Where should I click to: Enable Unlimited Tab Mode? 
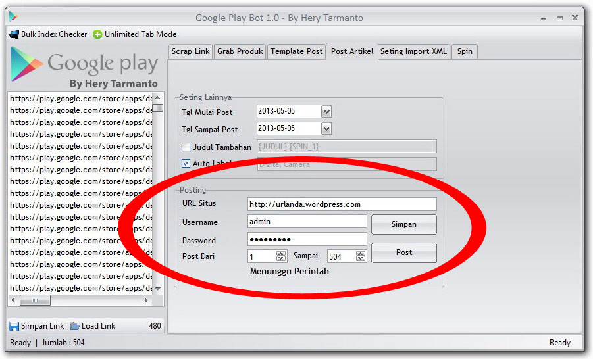pyautogui.click(x=135, y=34)
